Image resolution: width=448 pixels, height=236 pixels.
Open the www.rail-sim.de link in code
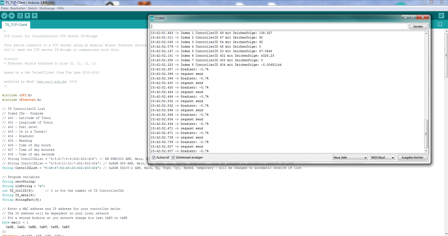(x=52, y=82)
